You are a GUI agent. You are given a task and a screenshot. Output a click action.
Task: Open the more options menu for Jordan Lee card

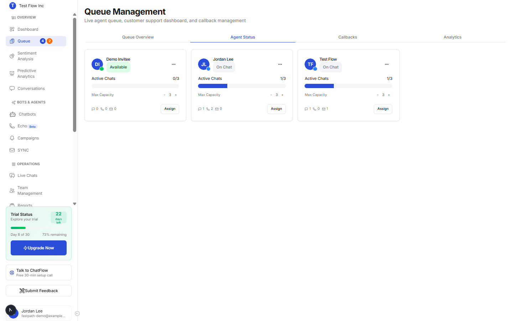280,64
